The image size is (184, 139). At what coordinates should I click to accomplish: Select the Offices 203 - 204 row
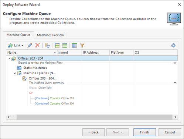pyautogui.click(x=97, y=58)
